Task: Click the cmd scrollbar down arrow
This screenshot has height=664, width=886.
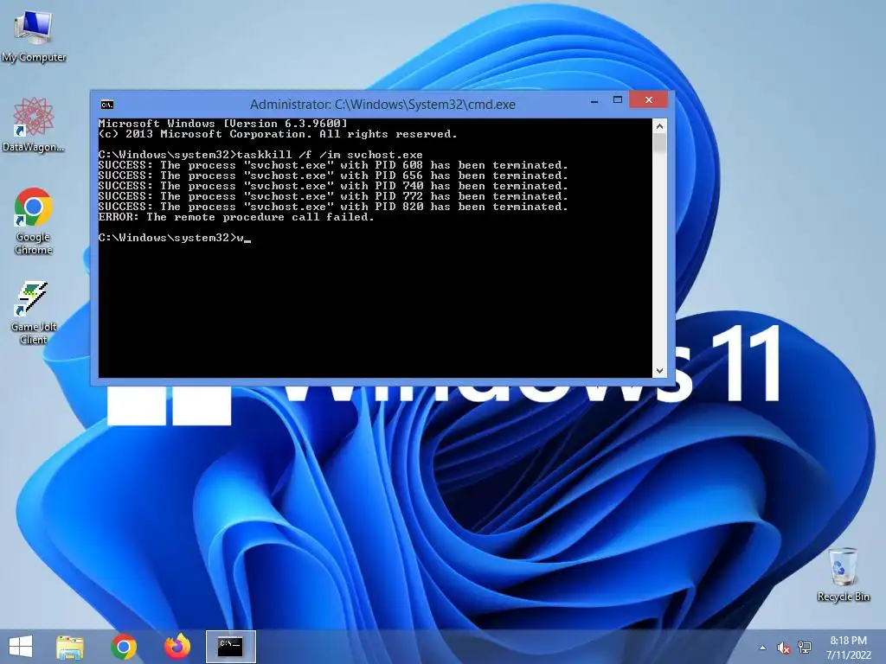Action: [659, 370]
